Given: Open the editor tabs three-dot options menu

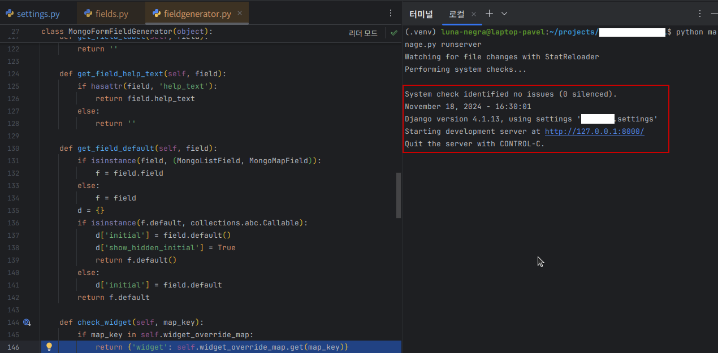Looking at the screenshot, I should coord(390,14).
